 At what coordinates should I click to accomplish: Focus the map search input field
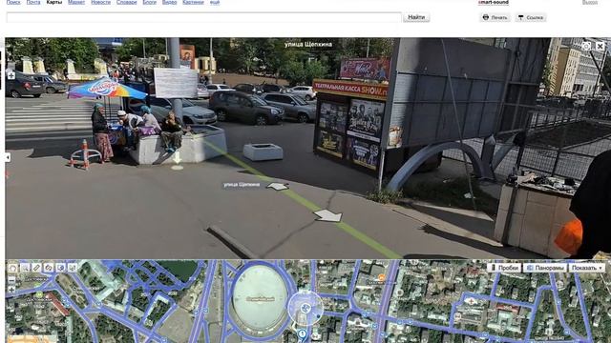pos(203,17)
